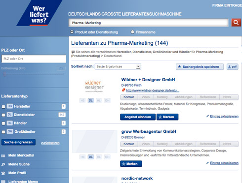Screen dimensions: 242x183
Task: Open the grow Werbeagentur GmbH title link
Action: point(149,131)
